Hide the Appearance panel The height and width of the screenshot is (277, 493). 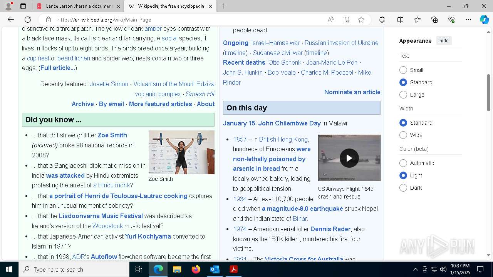click(444, 41)
